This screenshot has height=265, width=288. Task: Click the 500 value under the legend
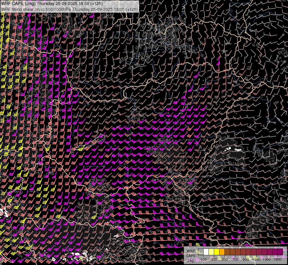point(224,259)
